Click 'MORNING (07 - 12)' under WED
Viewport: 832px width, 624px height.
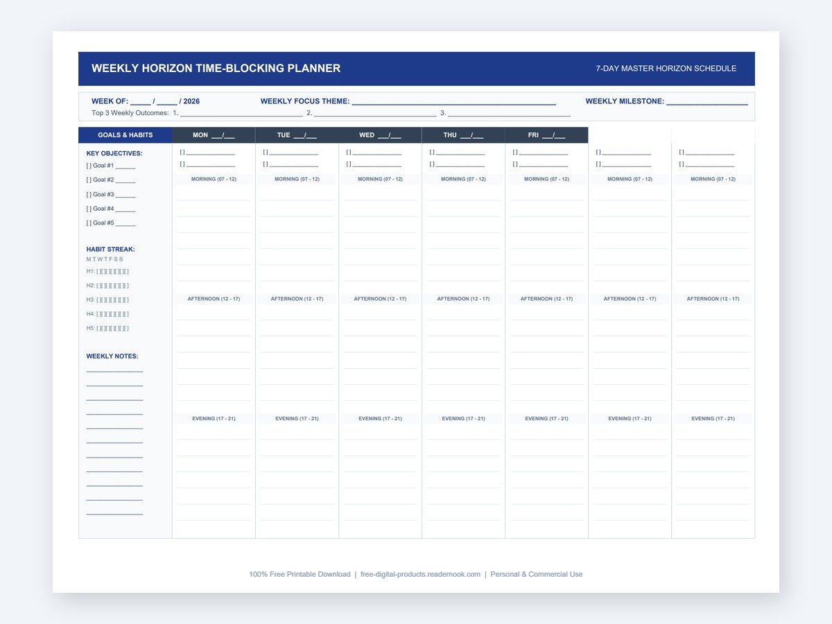point(380,179)
